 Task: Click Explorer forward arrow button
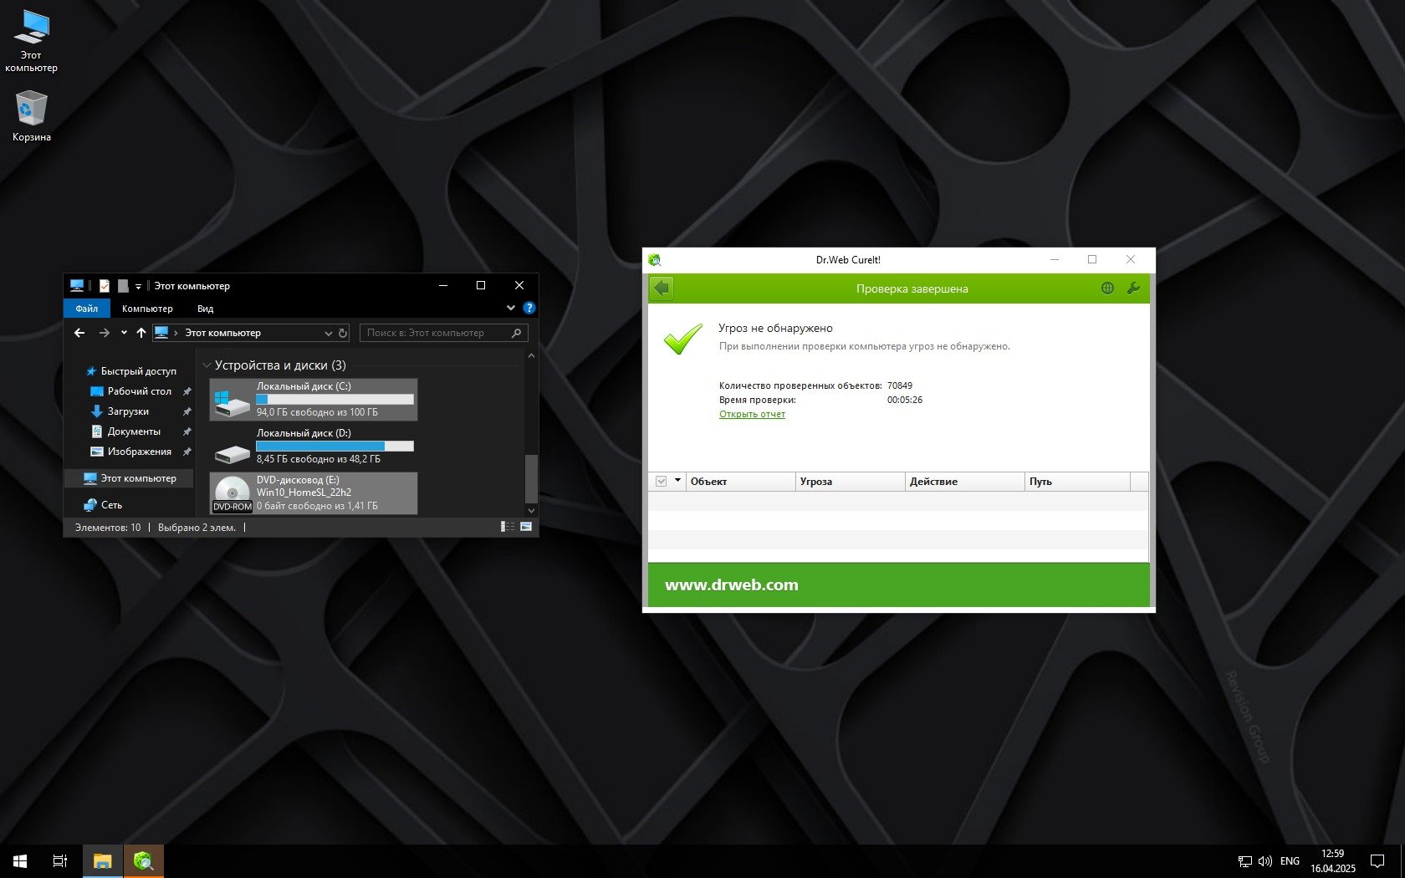pos(105,333)
